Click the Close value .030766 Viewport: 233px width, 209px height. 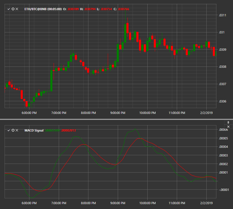(123, 9)
